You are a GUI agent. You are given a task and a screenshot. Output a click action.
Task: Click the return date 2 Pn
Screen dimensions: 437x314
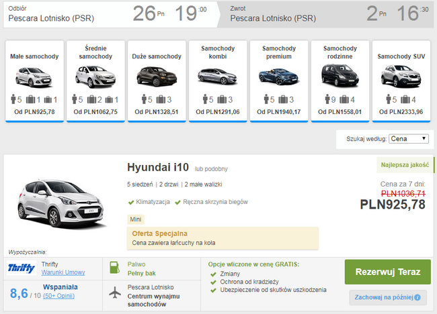(x=376, y=13)
